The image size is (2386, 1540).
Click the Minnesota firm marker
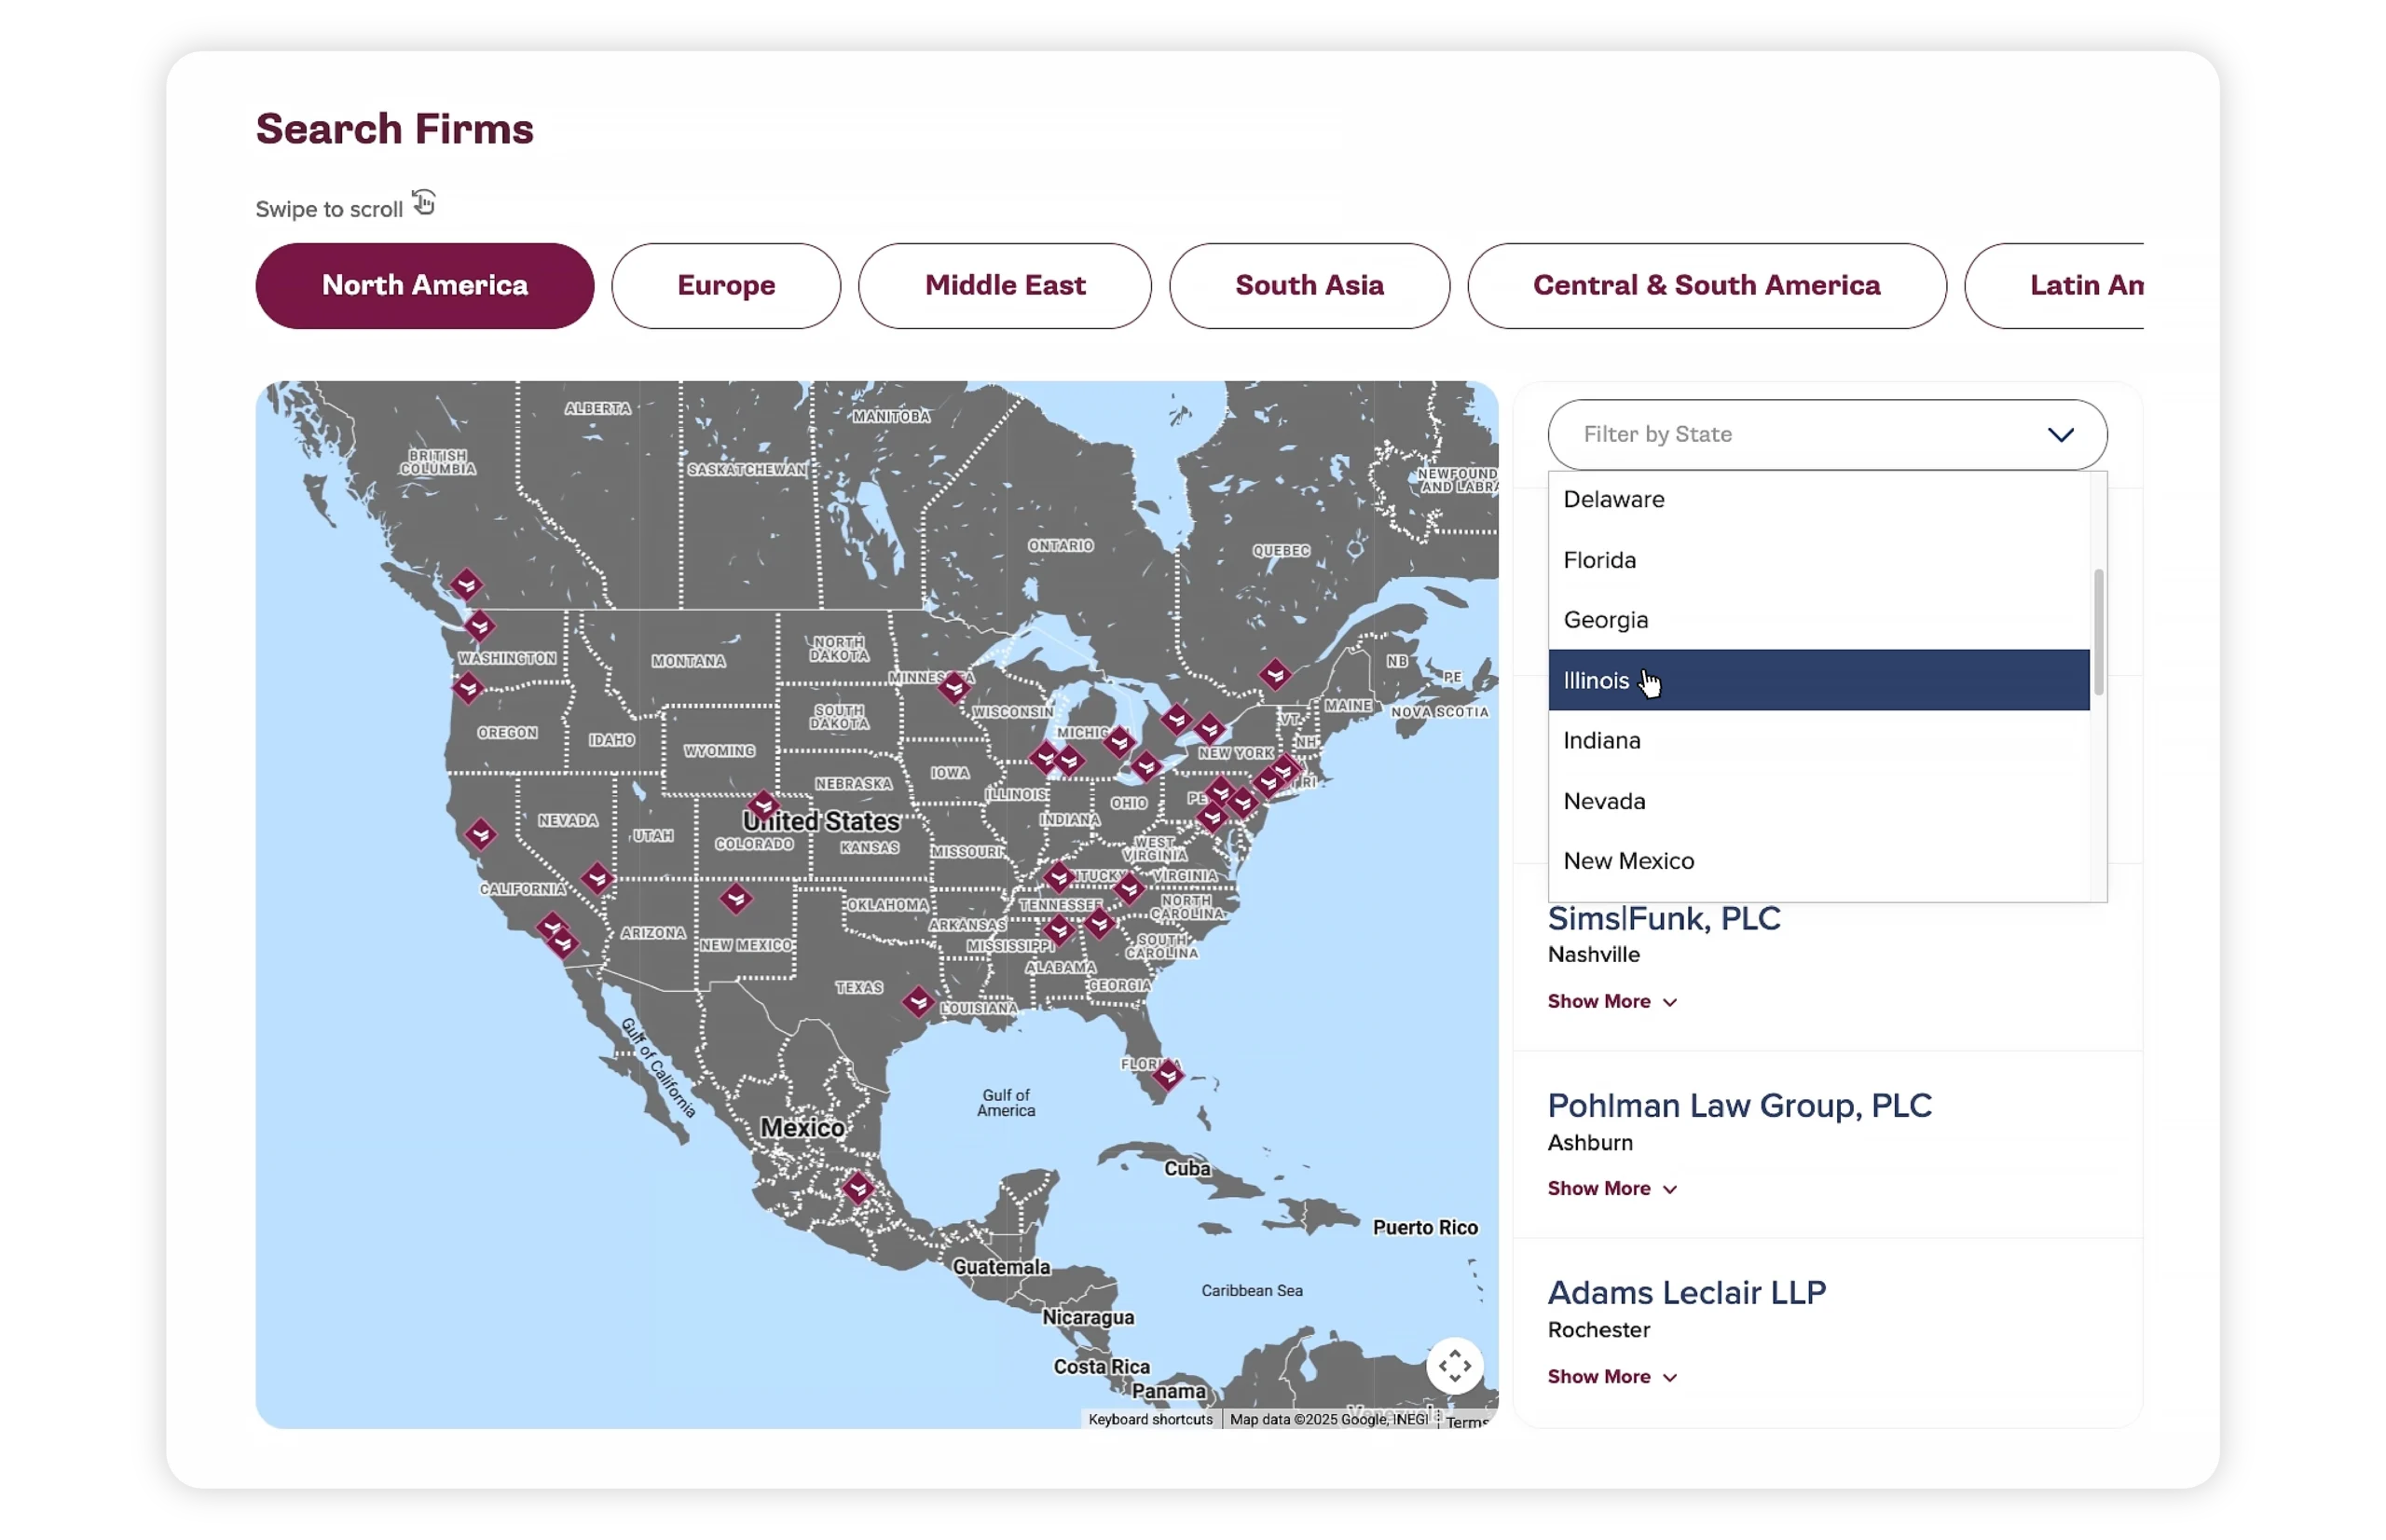click(954, 687)
